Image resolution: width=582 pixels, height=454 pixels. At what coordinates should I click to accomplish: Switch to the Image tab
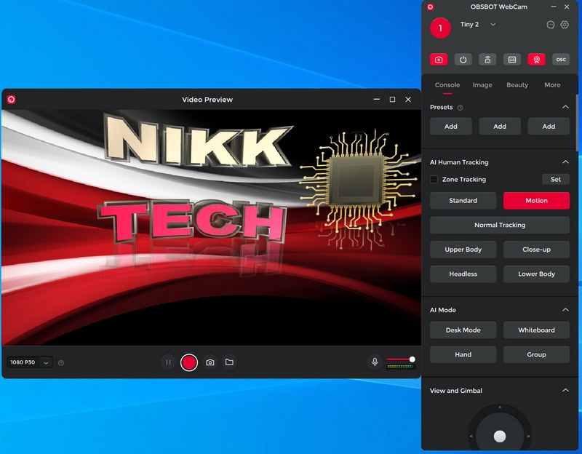482,85
